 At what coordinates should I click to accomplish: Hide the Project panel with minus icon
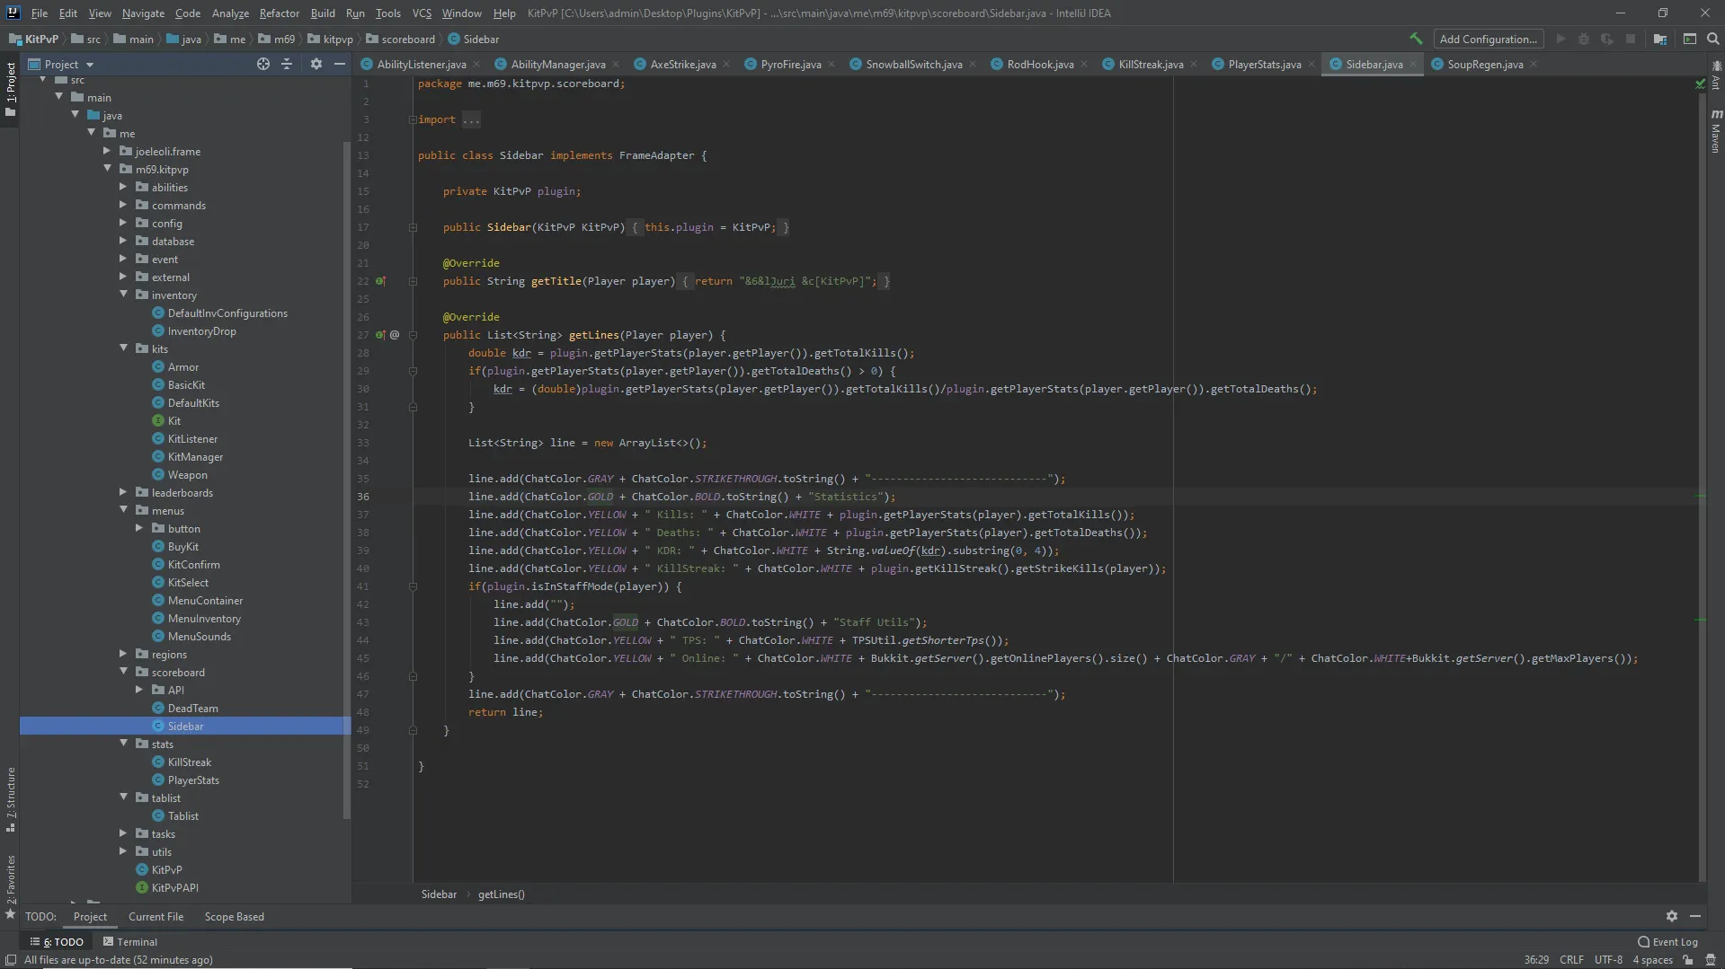[339, 64]
